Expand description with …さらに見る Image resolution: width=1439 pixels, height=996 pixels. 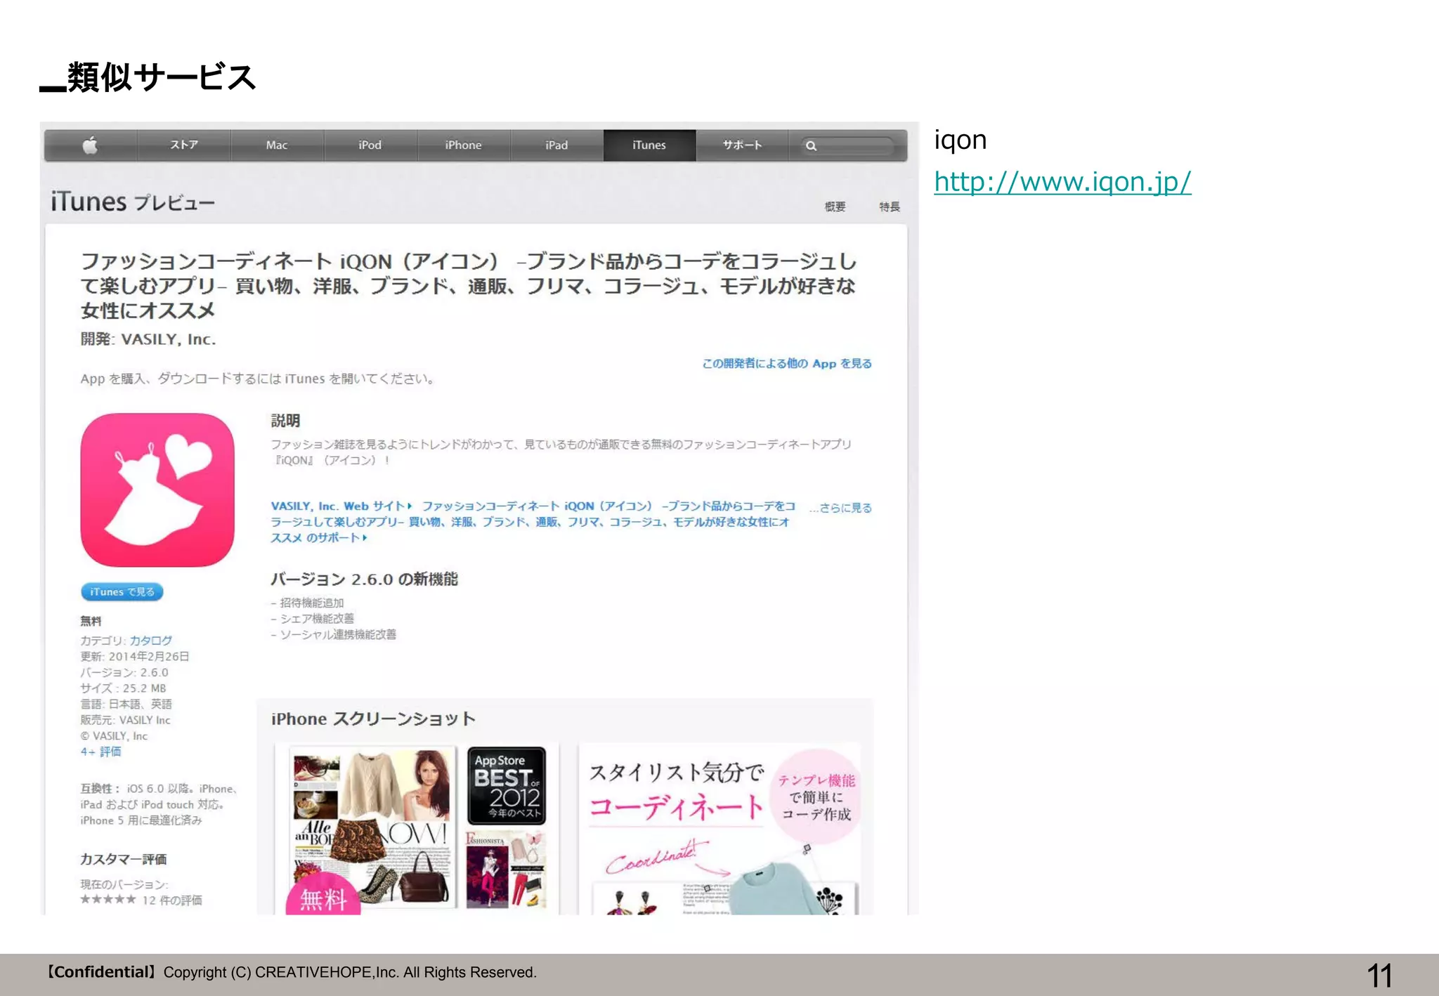tap(840, 507)
